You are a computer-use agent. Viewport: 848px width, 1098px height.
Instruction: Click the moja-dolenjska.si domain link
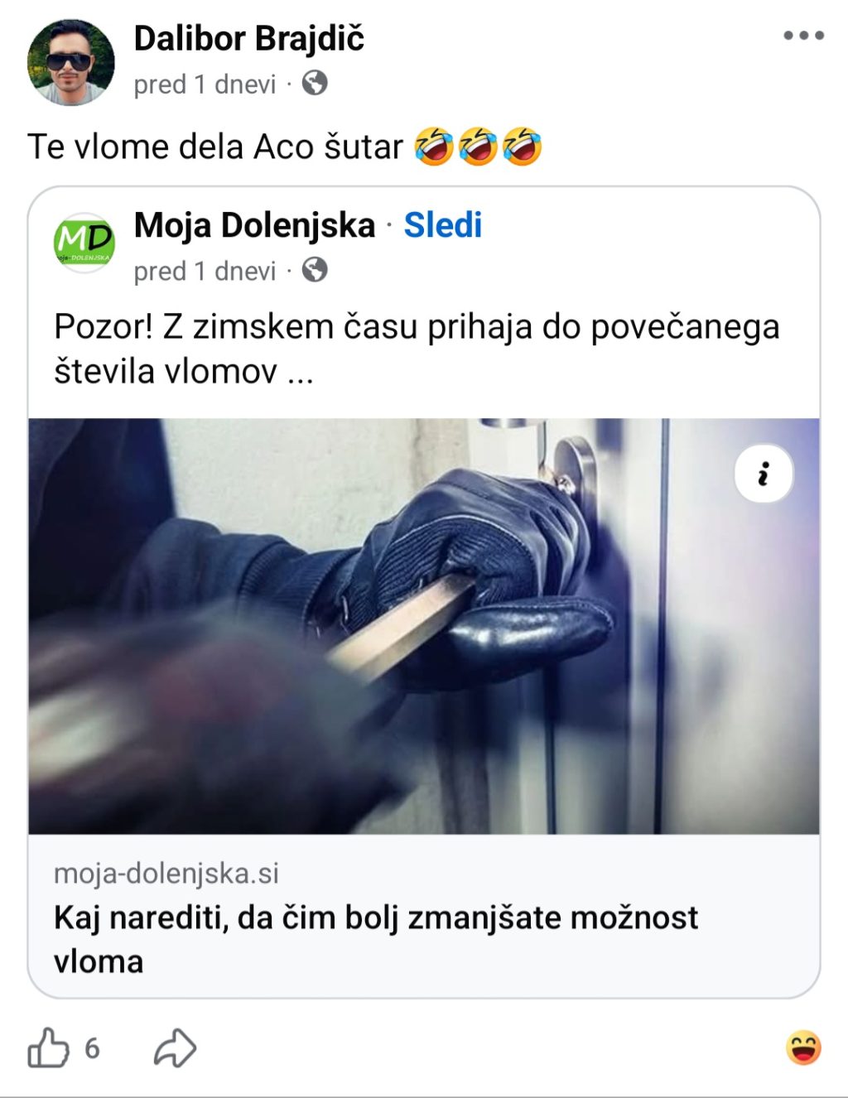pyautogui.click(x=166, y=873)
